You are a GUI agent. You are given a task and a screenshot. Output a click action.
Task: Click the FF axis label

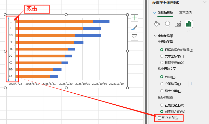point(11,42)
